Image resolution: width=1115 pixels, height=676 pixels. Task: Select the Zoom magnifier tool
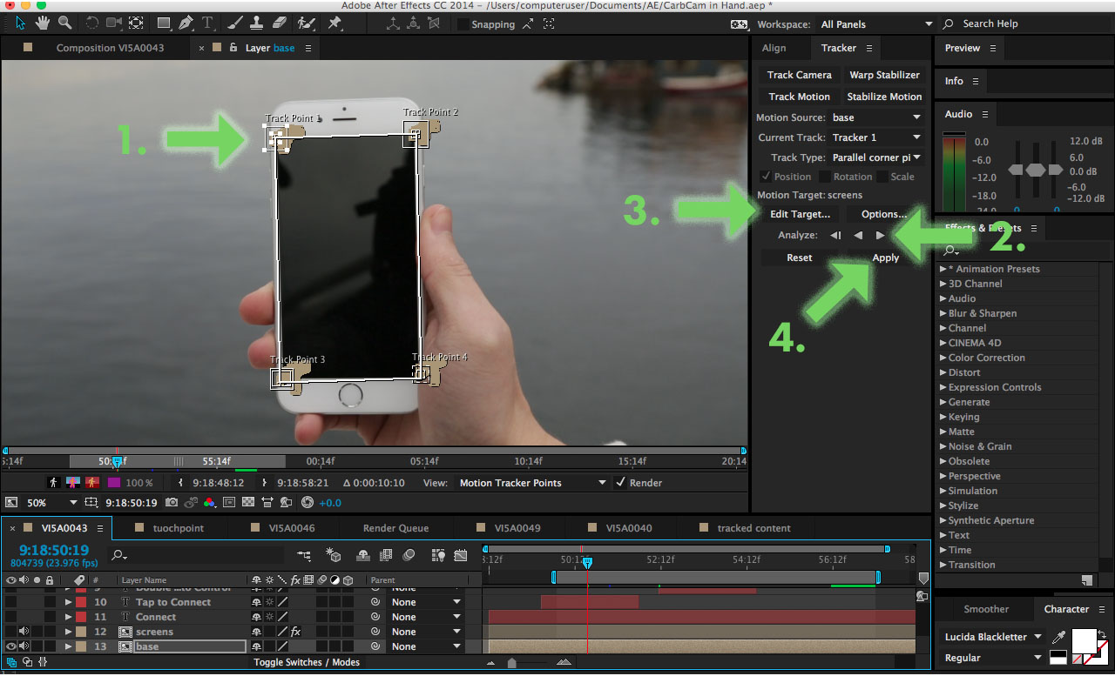[65, 23]
